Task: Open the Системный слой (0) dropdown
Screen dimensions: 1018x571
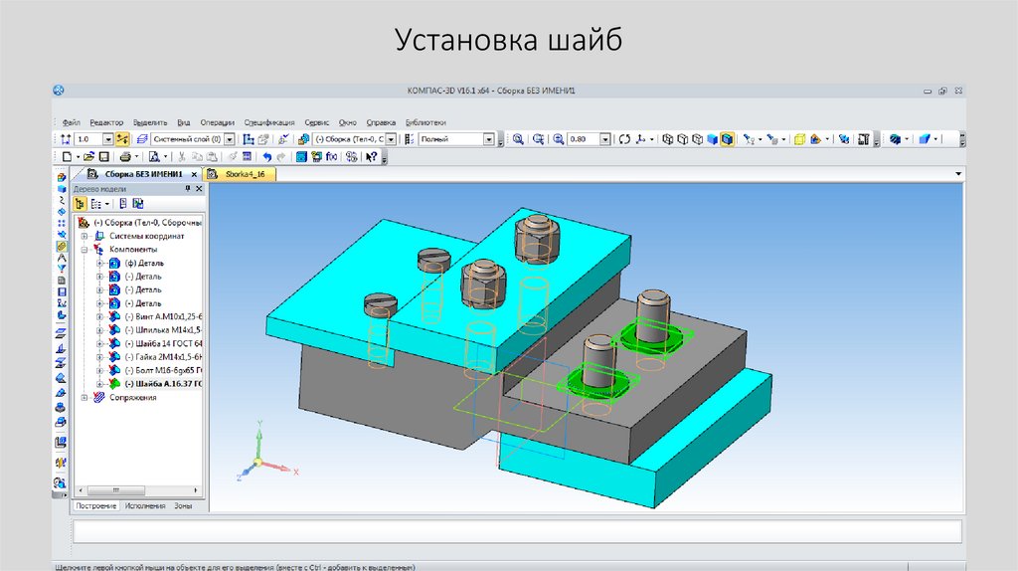Action: click(x=229, y=139)
